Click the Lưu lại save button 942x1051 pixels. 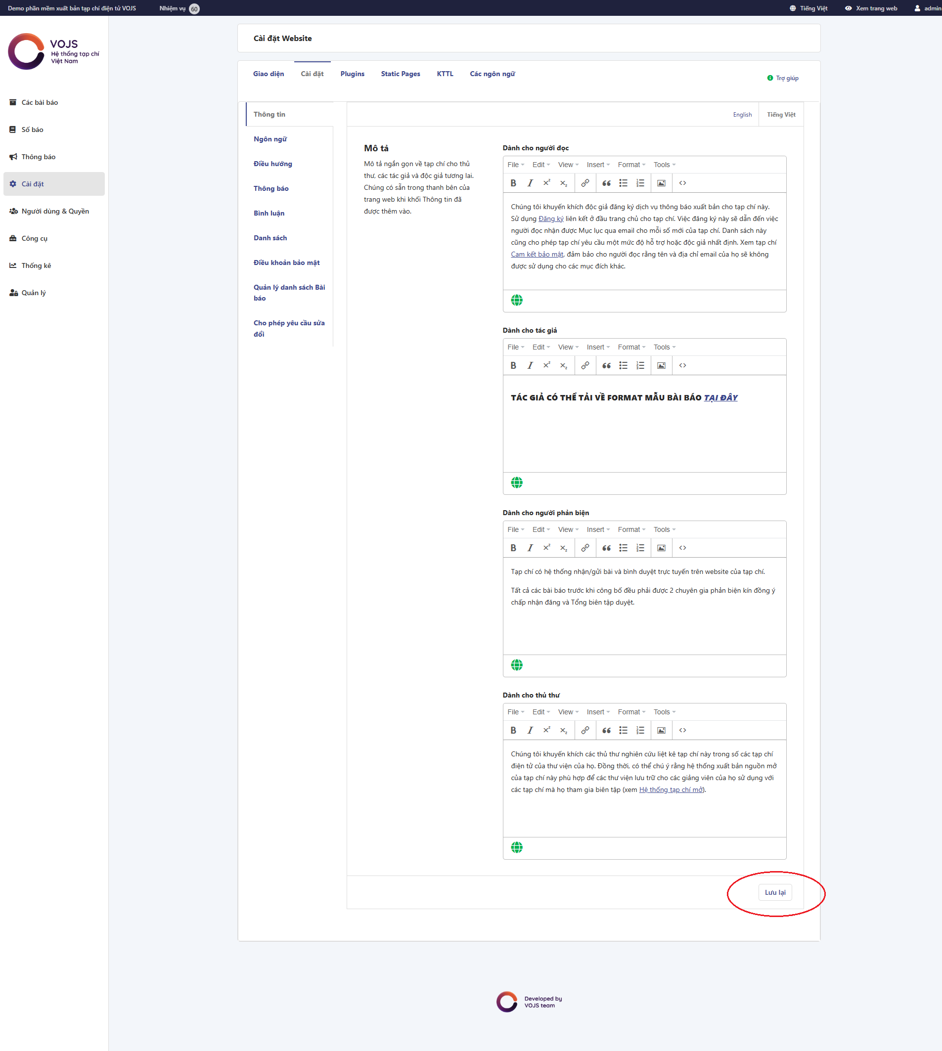[774, 893]
